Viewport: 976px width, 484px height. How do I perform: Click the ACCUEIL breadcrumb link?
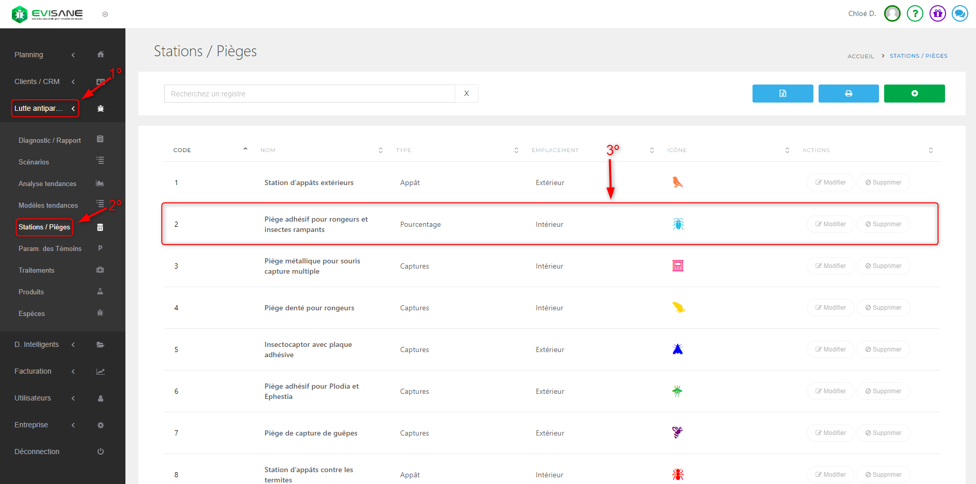(x=860, y=56)
